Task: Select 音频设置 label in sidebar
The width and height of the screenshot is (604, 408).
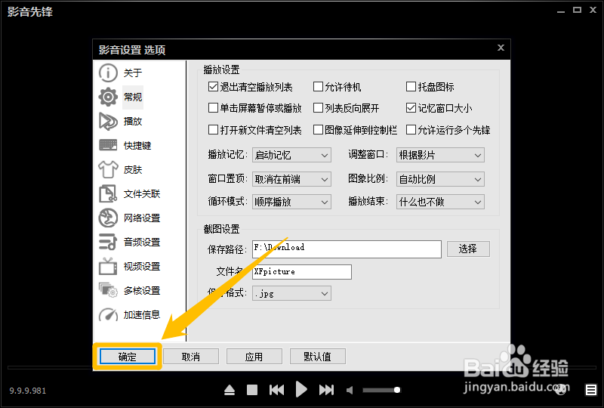Action: tap(142, 243)
